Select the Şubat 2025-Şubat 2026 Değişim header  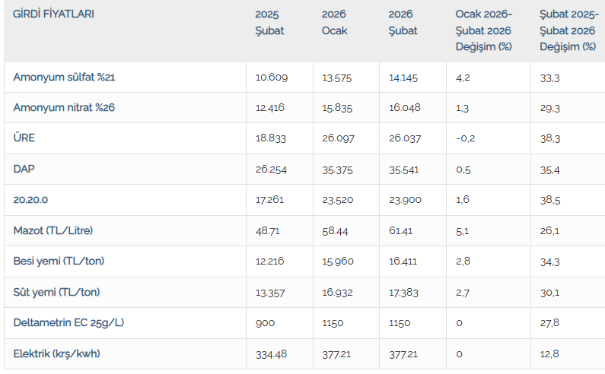(x=567, y=30)
